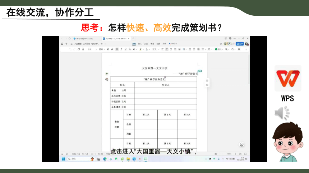309x173 pixels.
Task: Click the increase font size icon
Action: click(x=108, y=49)
